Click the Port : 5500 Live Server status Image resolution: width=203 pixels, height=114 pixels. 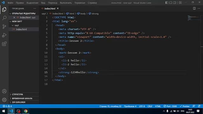pos(170,106)
